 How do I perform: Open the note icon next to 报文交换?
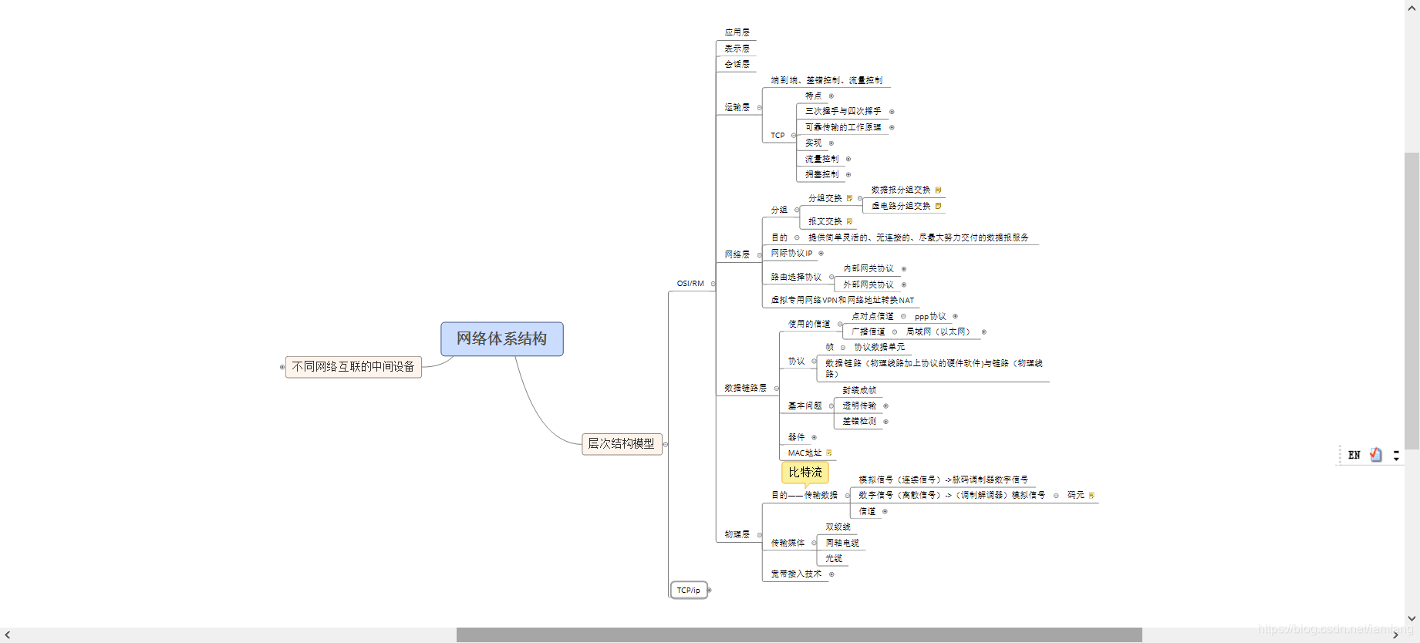pos(849,221)
